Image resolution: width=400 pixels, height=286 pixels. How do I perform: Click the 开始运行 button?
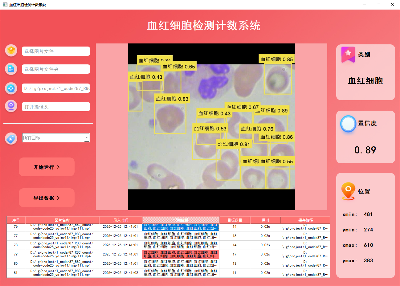point(47,167)
